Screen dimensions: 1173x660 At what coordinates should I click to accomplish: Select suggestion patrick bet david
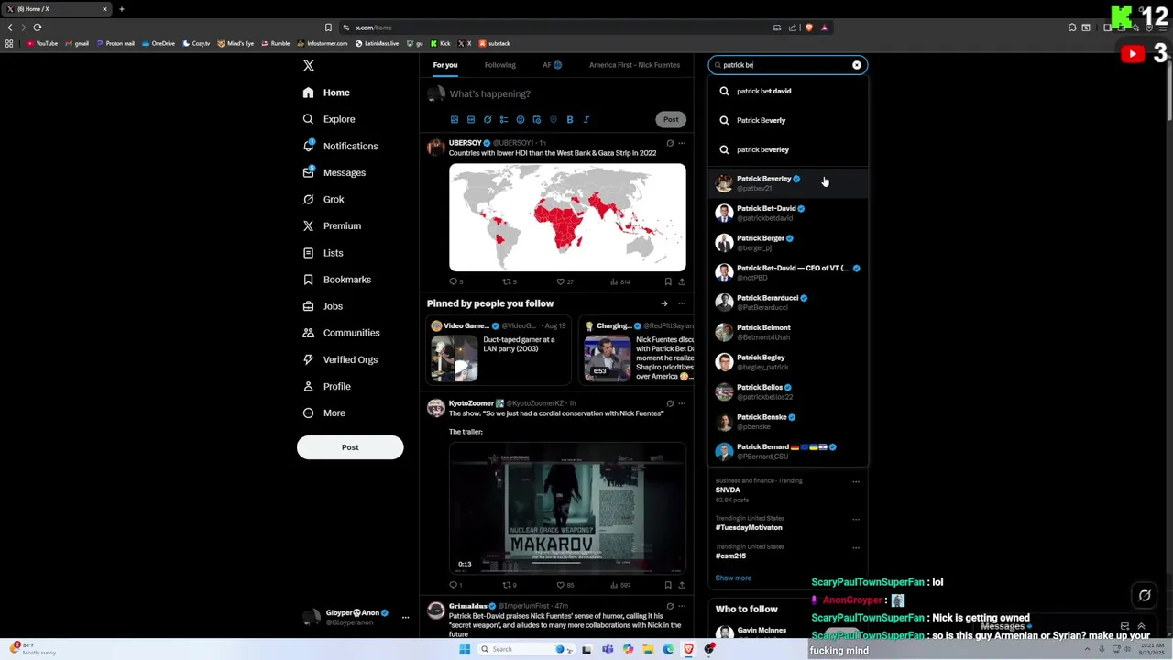coord(787,91)
